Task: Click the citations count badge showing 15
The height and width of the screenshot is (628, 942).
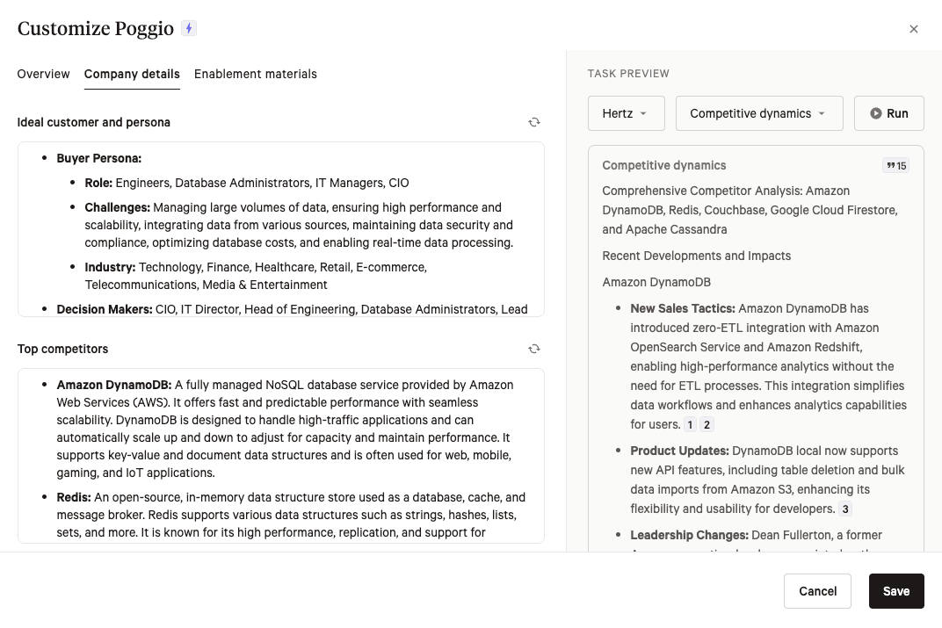Action: point(895,165)
